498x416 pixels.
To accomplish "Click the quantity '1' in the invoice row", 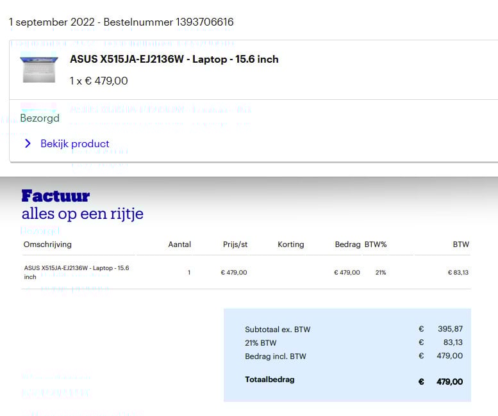I will (189, 273).
